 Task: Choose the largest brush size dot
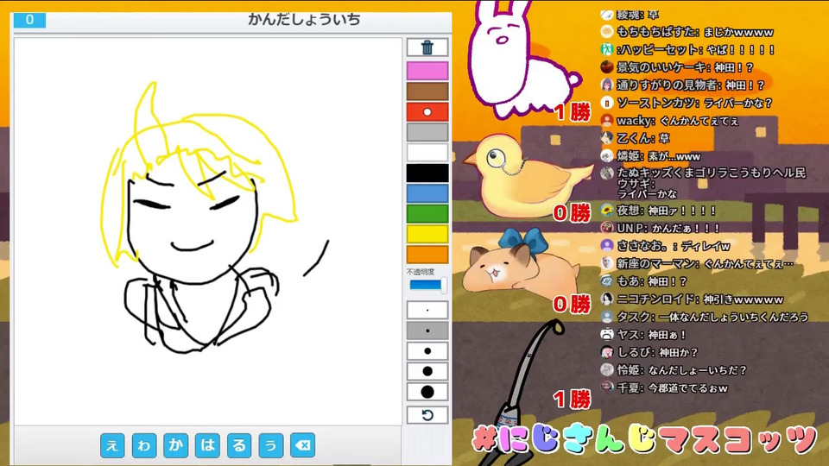(427, 392)
